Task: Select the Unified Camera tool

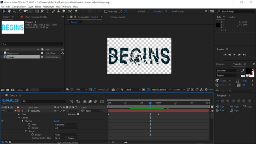Action: tap(26, 11)
